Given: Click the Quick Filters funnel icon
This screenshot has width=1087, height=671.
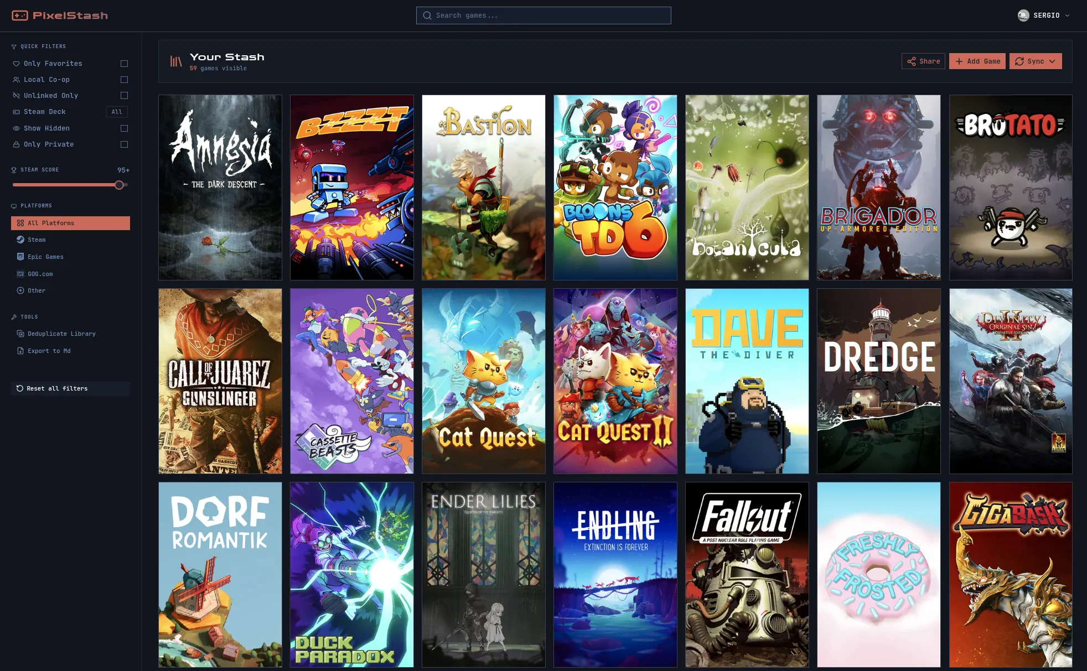Looking at the screenshot, I should coord(14,46).
